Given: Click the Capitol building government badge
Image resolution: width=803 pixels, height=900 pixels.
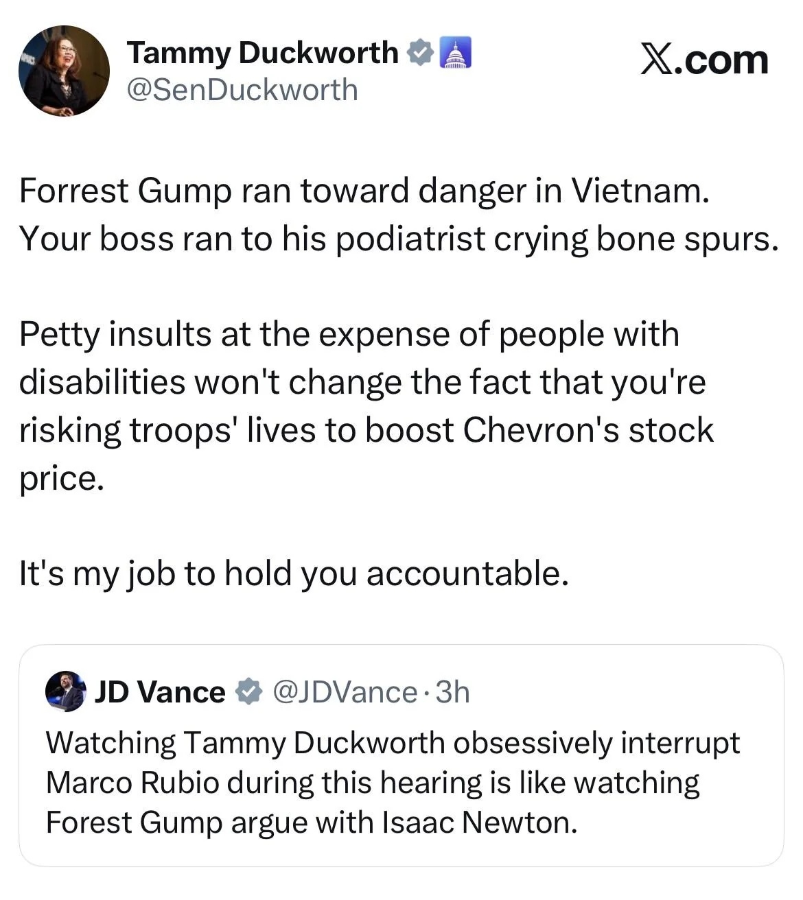Looking at the screenshot, I should click(x=453, y=53).
